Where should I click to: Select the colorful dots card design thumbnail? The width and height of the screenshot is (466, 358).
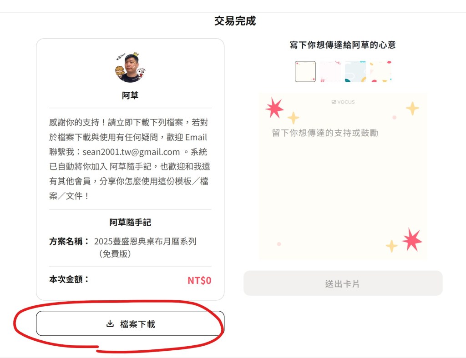[380, 71]
